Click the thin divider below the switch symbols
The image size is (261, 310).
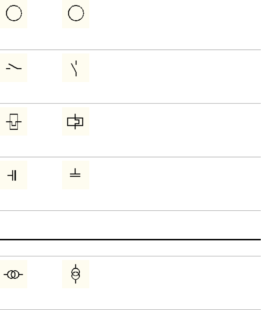click(130, 103)
